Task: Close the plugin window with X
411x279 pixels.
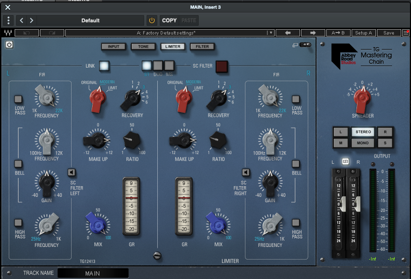Action: (8, 7)
